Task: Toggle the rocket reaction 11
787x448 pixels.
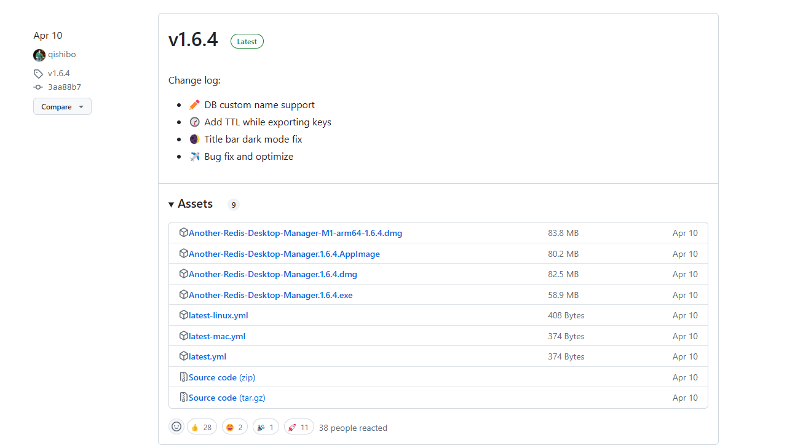Action: tap(299, 427)
